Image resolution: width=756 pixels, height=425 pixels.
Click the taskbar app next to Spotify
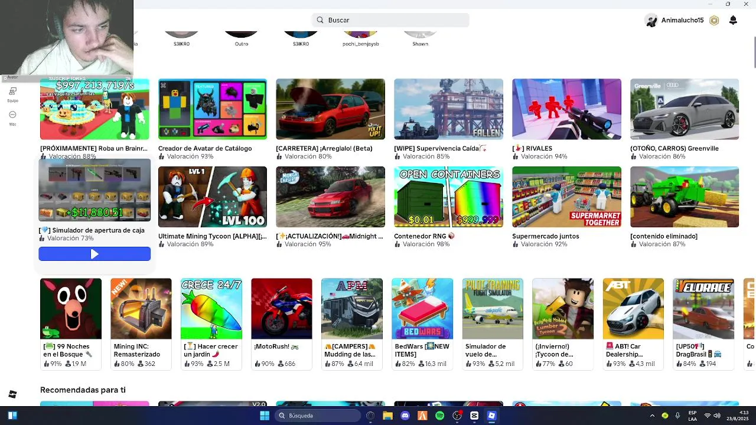coord(457,416)
